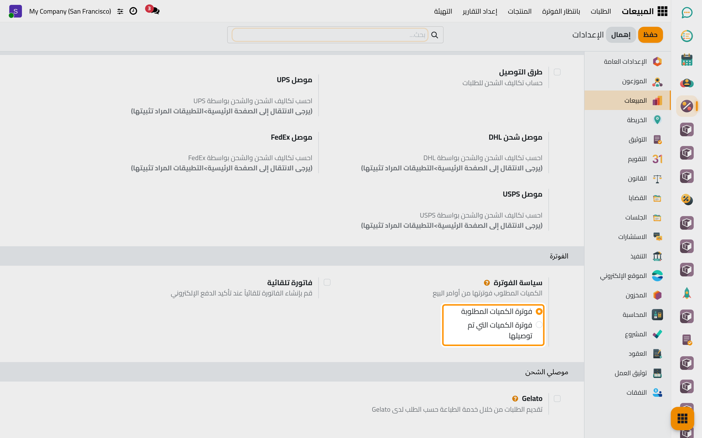Click the help icon beside سياسة الفوترة
This screenshot has height=438, width=702.
point(487,283)
